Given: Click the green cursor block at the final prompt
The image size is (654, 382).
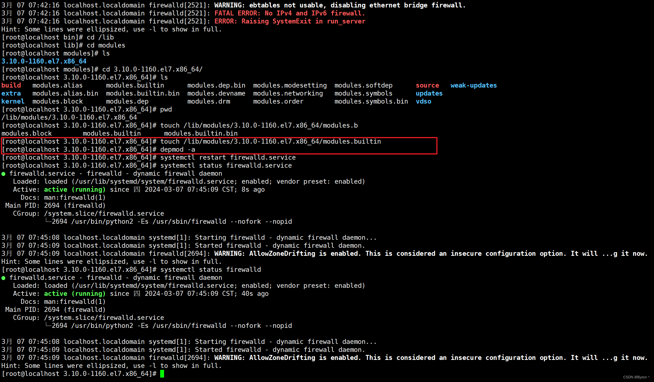Looking at the screenshot, I should click(x=162, y=374).
